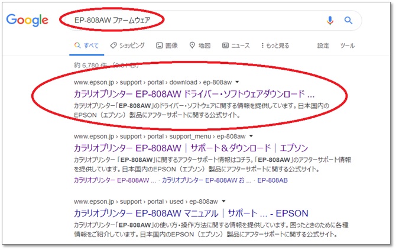Select the すべて tab
The image size is (396, 250).
[86, 46]
